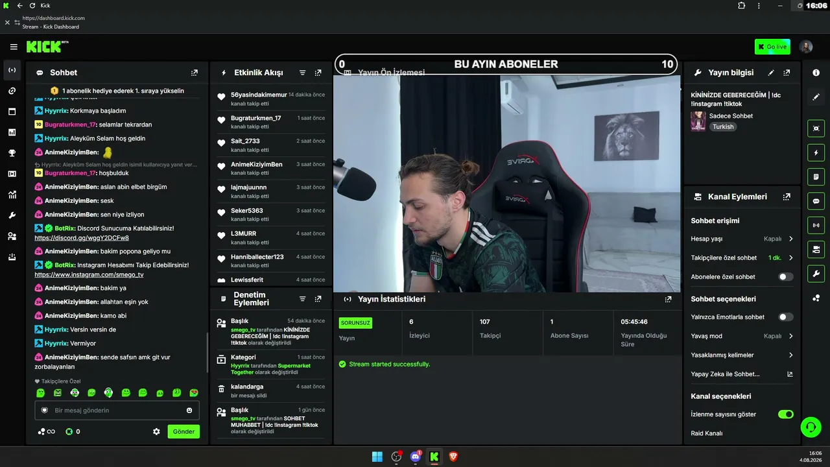
Task: Disable İzlenme sayısını göster switch
Action: pos(785,414)
